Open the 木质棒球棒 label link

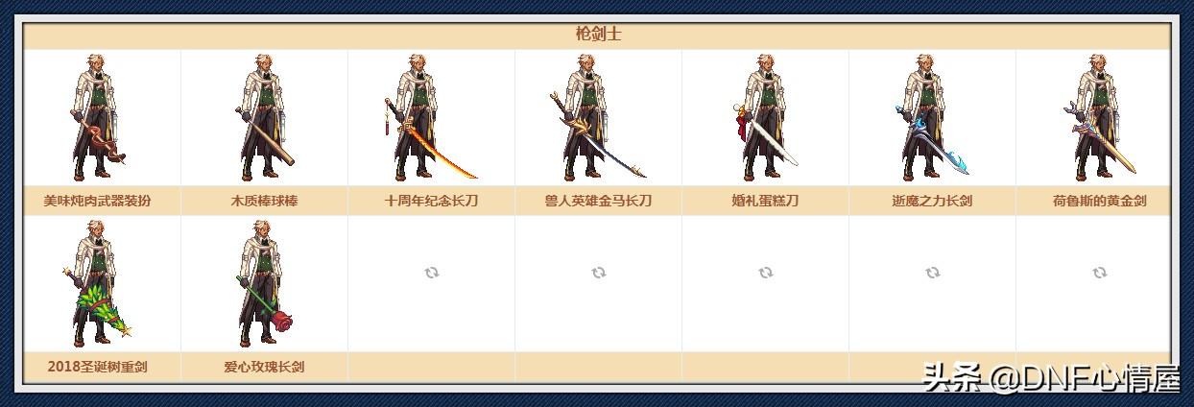tap(265, 202)
